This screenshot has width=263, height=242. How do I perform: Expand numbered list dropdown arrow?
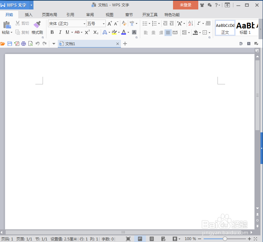[x=159, y=23]
